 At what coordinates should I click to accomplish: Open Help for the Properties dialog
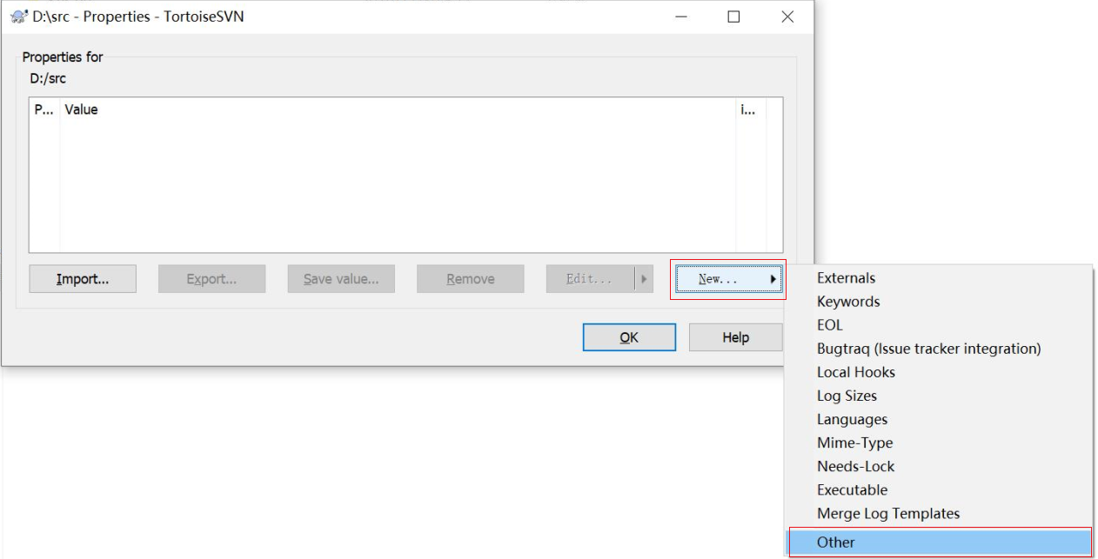[x=736, y=336]
